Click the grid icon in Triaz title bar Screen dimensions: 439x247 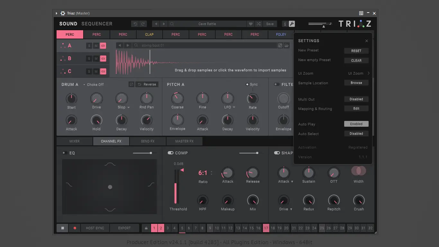(x=361, y=13)
